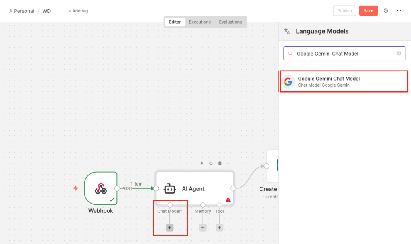
Task: Click the AI Agent robot icon
Action: (170, 189)
